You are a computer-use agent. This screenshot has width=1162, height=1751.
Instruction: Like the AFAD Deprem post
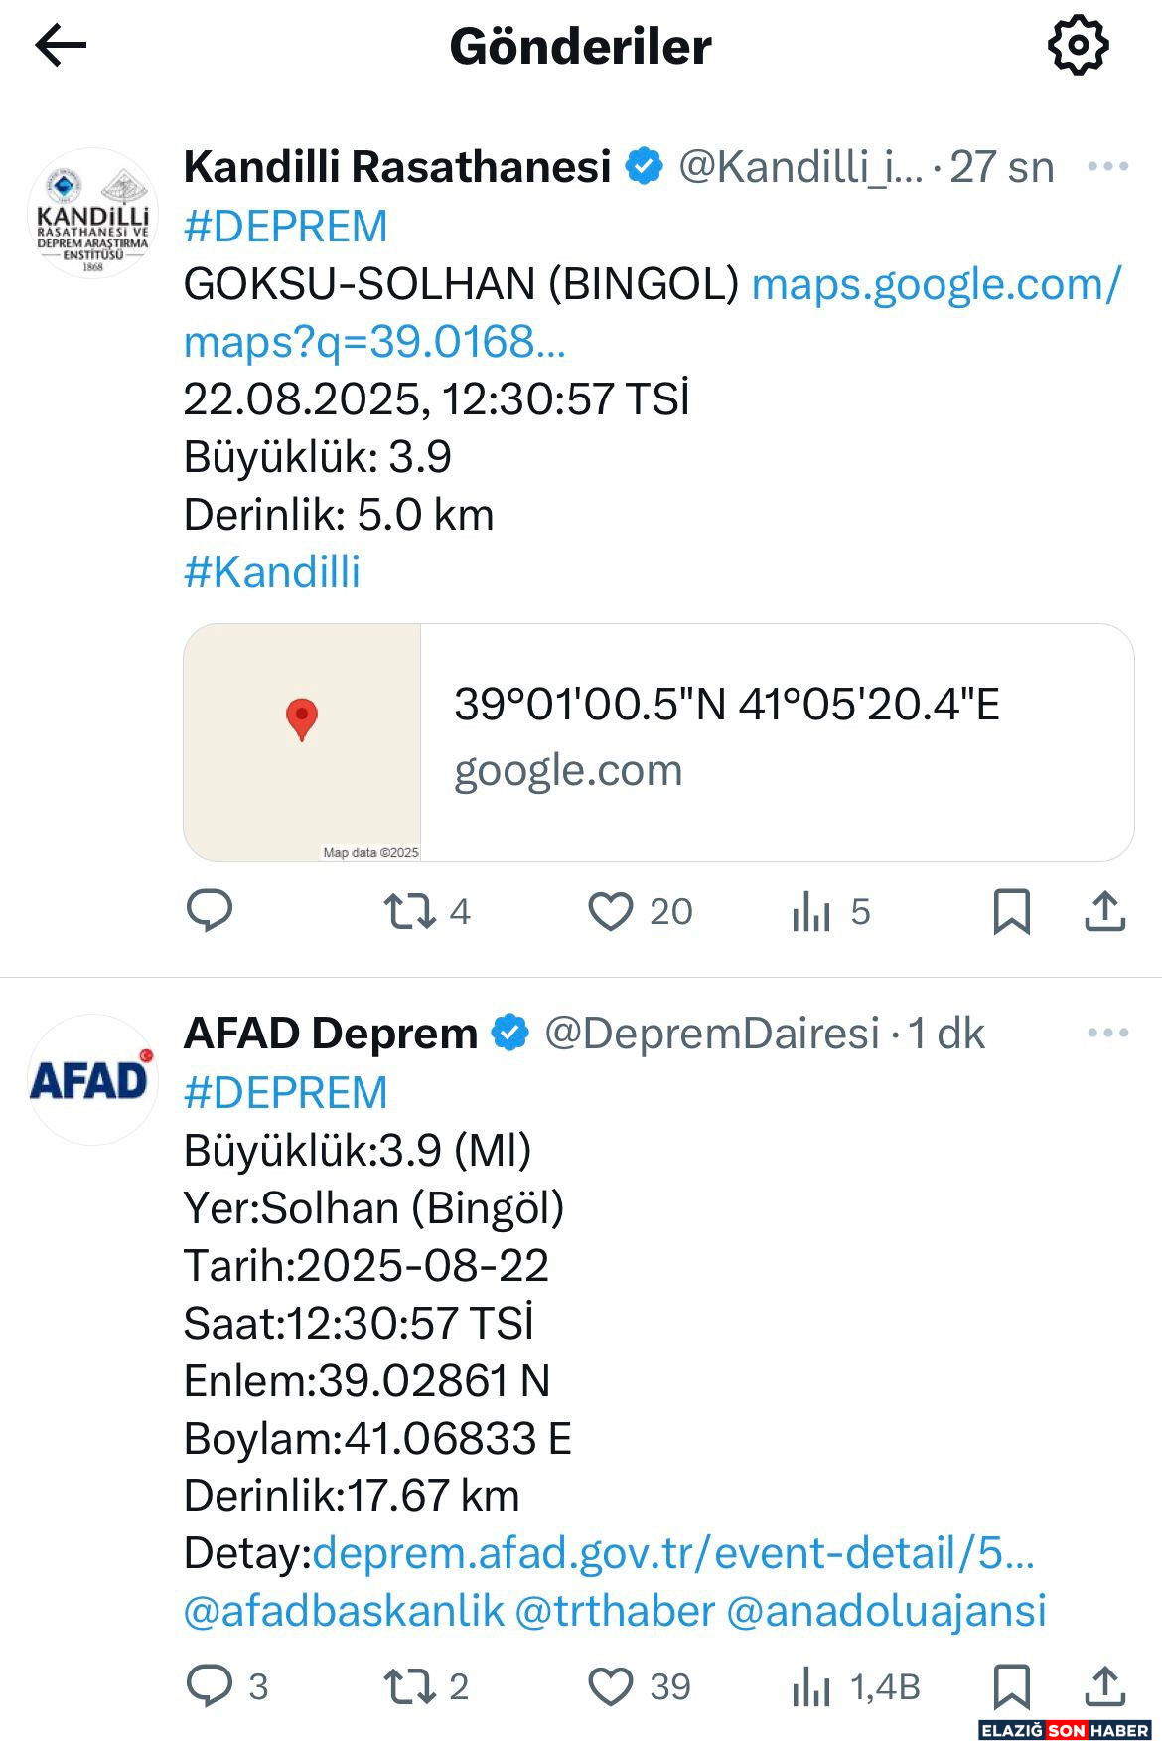611,1685
